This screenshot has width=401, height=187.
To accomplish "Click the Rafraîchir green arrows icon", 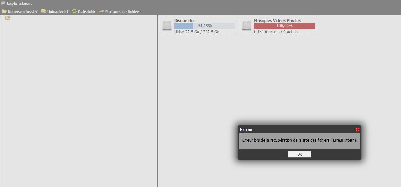I will coord(74,11).
